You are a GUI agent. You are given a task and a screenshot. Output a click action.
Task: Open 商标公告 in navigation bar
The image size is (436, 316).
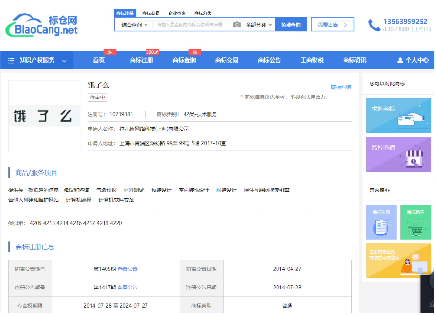tap(269, 60)
